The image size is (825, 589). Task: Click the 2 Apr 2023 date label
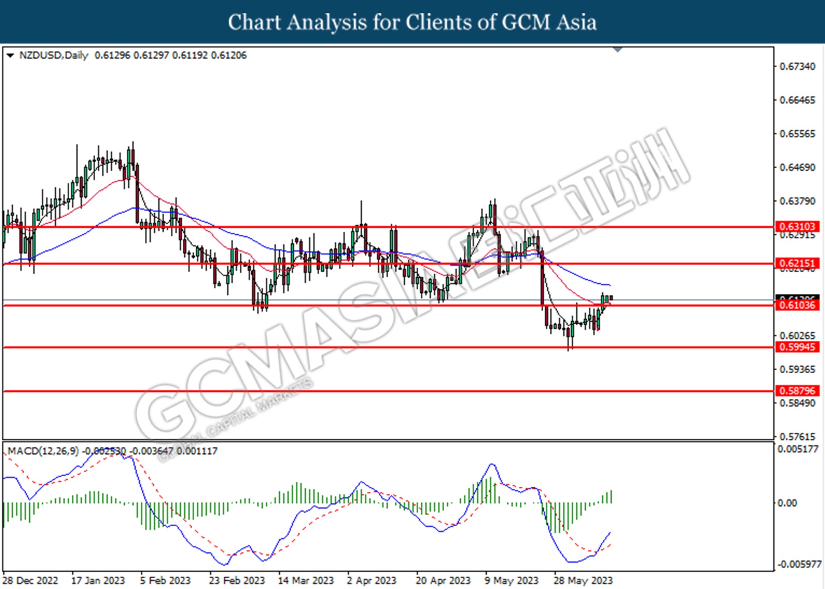pyautogui.click(x=371, y=580)
